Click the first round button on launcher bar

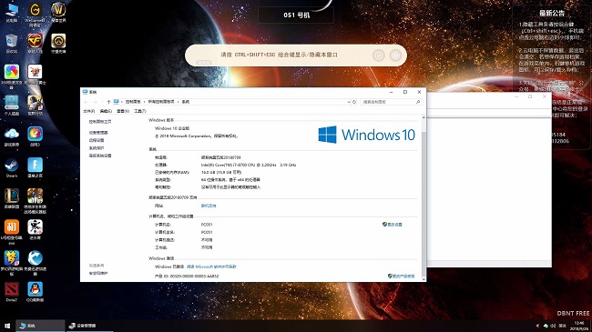click(x=378, y=55)
